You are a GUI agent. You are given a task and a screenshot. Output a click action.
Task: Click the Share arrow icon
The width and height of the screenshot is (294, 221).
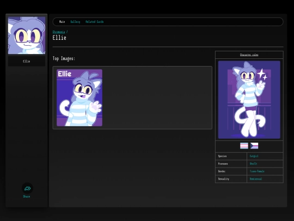coord(27,188)
